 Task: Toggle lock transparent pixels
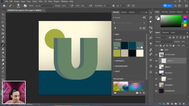(161, 46)
